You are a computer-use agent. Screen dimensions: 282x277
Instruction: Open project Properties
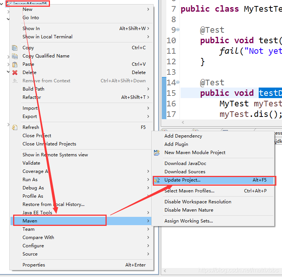[81, 265]
